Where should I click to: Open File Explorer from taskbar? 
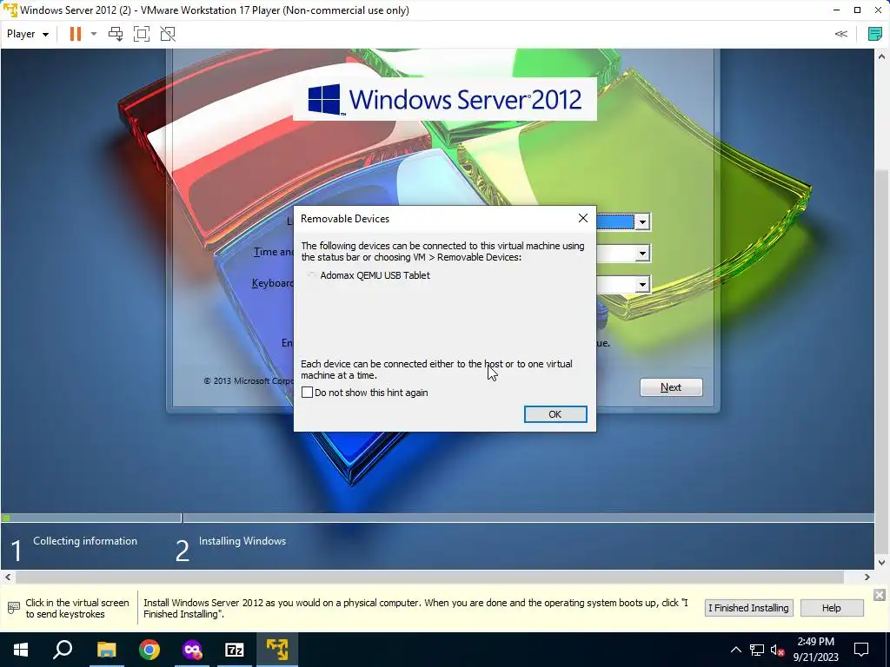(x=106, y=650)
